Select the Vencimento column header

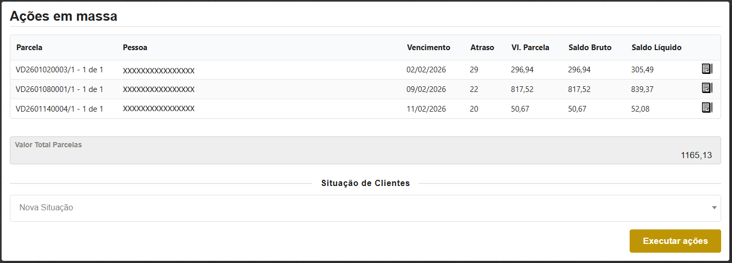click(429, 48)
